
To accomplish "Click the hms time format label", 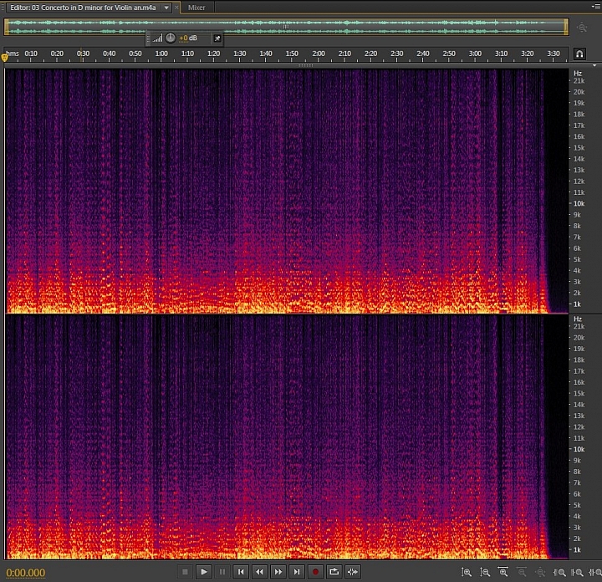I will point(13,54).
